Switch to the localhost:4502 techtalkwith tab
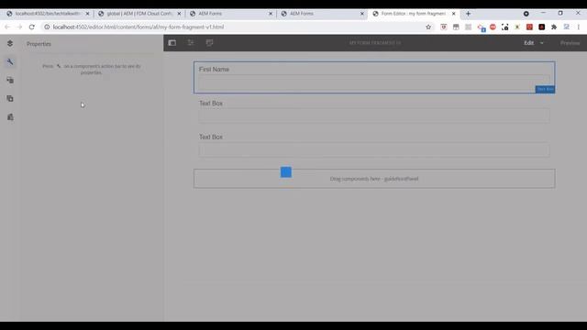The height and width of the screenshot is (330, 587). (48, 14)
